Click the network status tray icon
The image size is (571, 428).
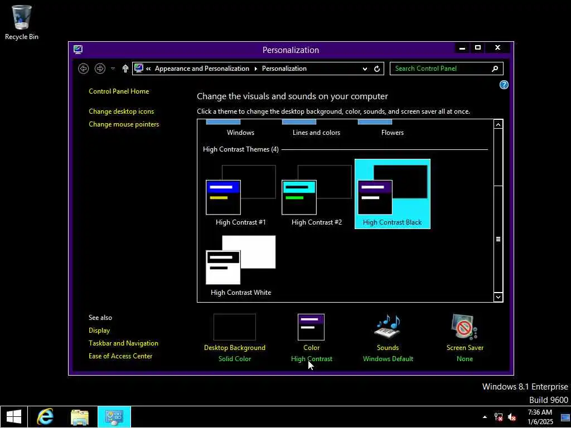pyautogui.click(x=498, y=417)
